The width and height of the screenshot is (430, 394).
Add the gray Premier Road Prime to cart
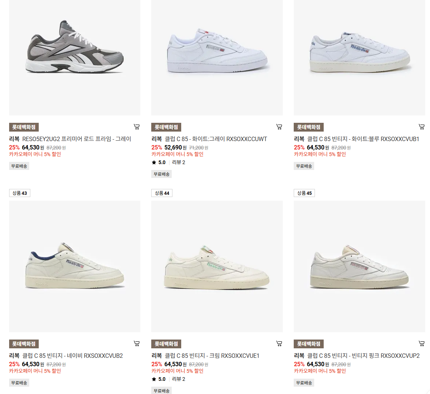click(137, 127)
